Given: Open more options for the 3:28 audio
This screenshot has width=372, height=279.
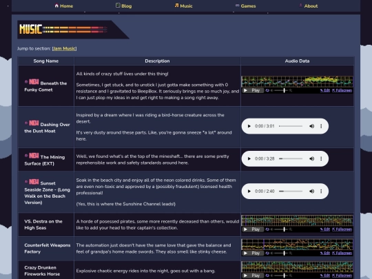Looking at the screenshot, I should click(321, 158).
